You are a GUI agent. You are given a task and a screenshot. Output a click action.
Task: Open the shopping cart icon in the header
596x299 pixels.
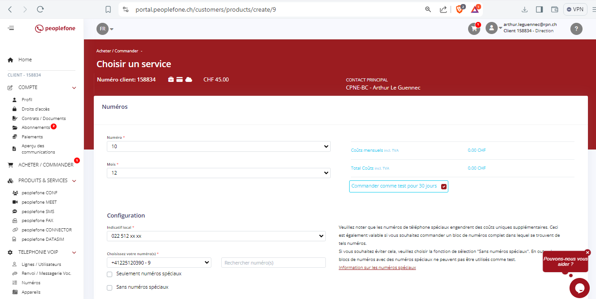[474, 29]
